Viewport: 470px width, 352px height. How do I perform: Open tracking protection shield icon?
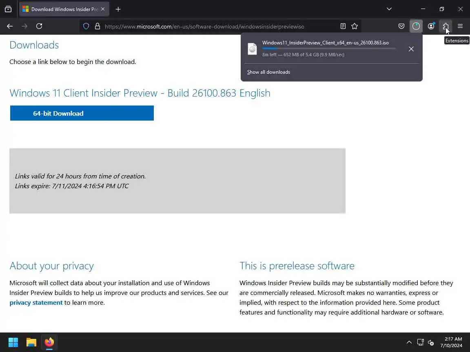[x=86, y=26]
